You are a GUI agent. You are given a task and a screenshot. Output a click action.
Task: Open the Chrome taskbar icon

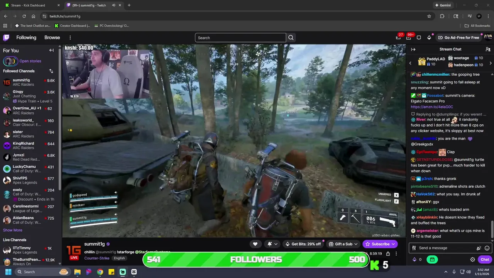100,272
